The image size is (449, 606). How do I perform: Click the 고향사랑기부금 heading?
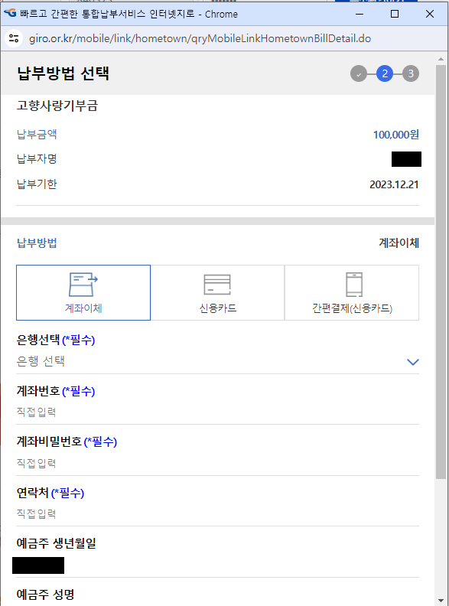click(x=57, y=106)
